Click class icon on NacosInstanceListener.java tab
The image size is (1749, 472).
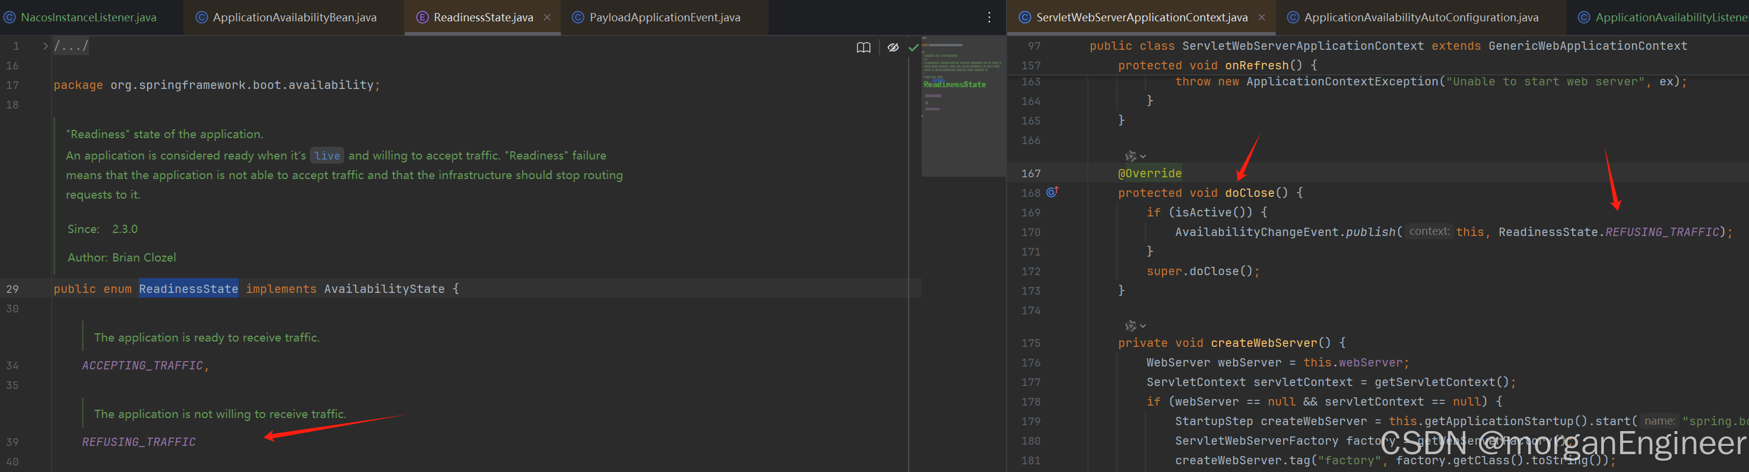tap(9, 18)
